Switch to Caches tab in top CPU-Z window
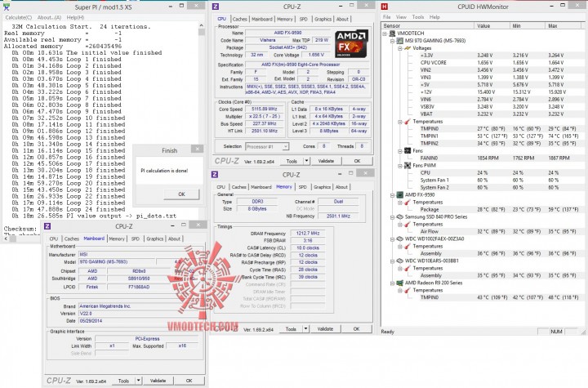The width and height of the screenshot is (588, 388). point(239,19)
